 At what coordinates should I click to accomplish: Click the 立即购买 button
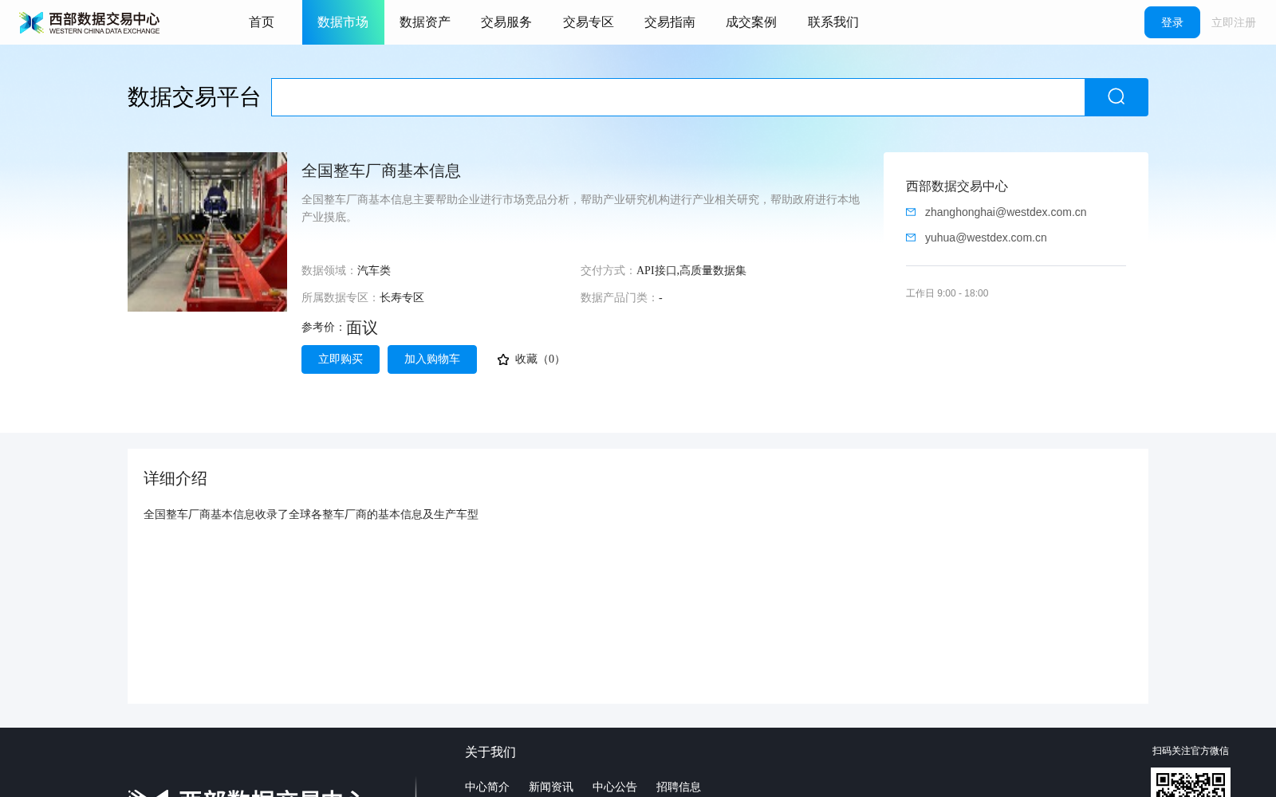pyautogui.click(x=341, y=359)
